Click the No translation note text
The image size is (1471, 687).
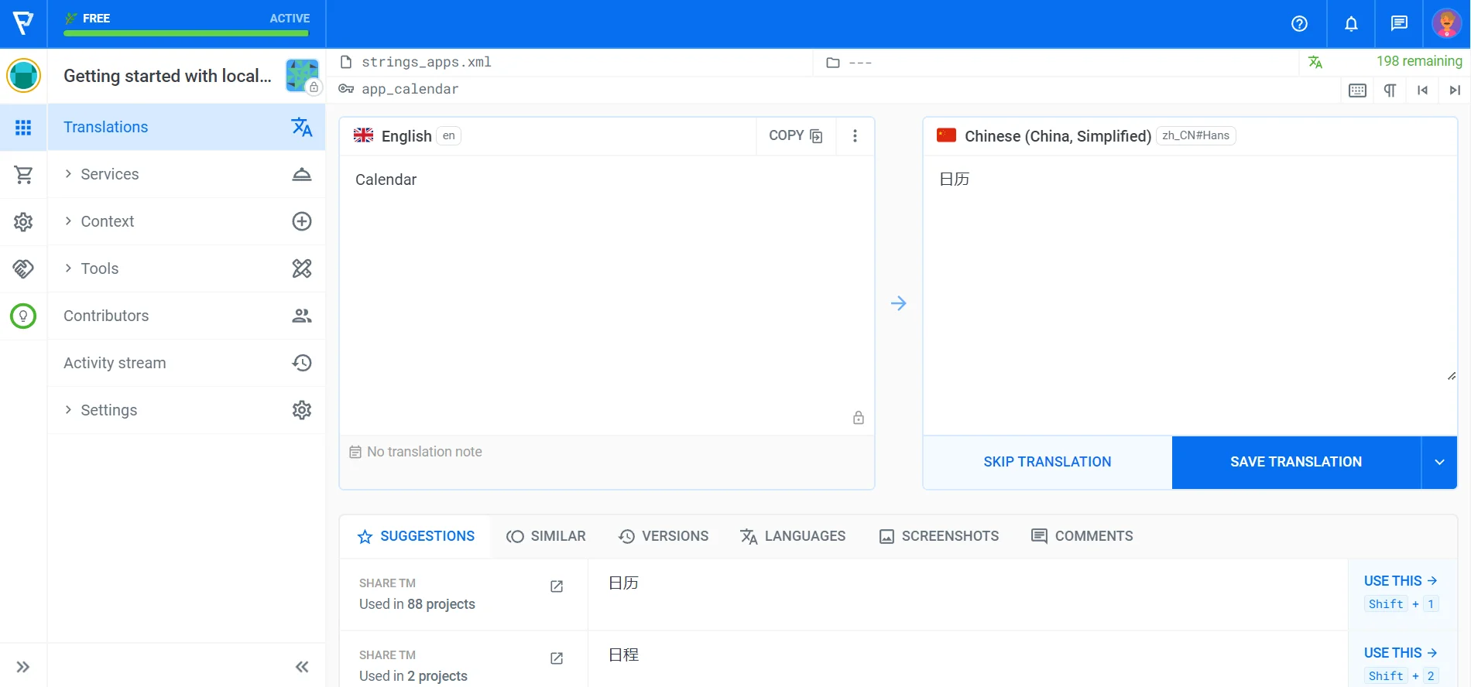[x=424, y=452]
